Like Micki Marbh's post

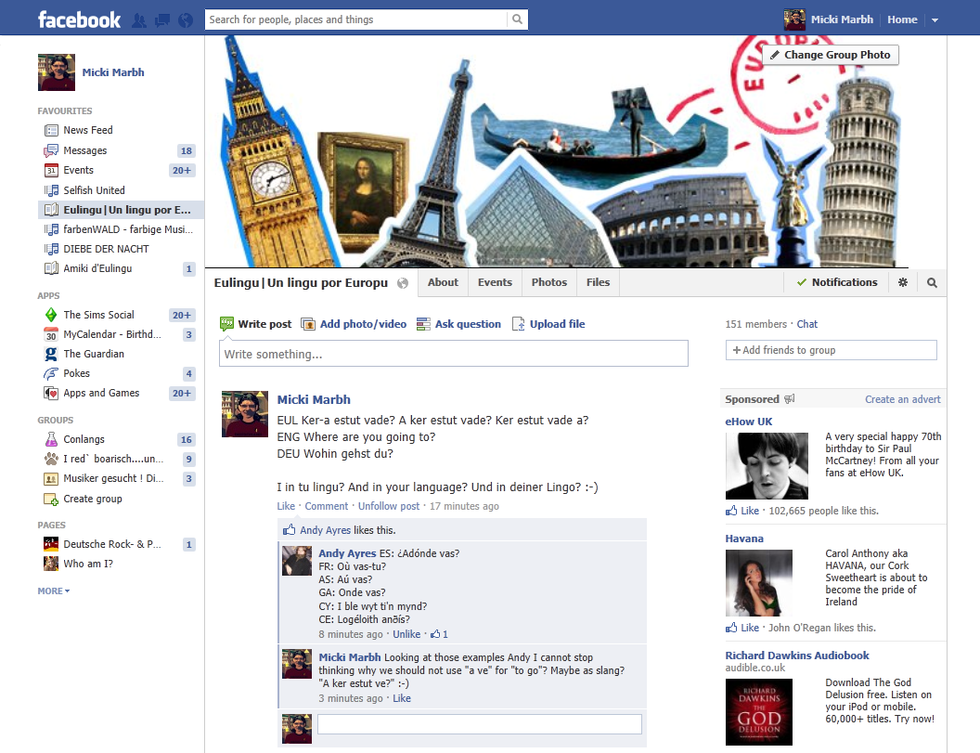[x=286, y=506]
